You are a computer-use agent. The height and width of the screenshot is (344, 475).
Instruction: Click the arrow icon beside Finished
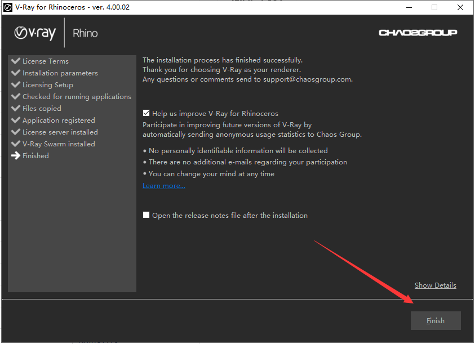(15, 155)
